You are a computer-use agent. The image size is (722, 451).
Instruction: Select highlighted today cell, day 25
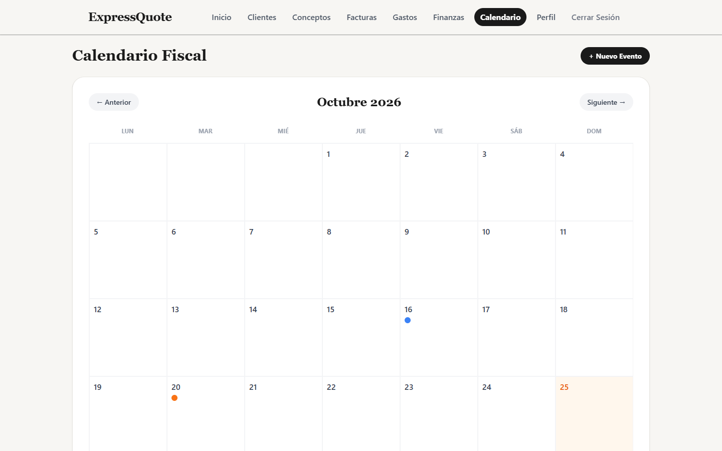click(594, 414)
